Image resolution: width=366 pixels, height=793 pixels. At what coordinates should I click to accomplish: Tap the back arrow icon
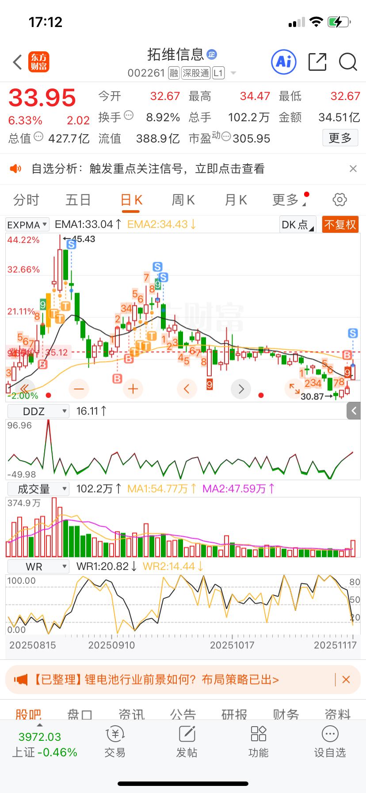(x=17, y=62)
